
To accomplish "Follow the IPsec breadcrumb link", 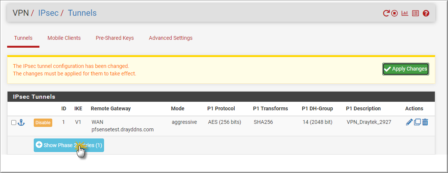I will 48,13.
